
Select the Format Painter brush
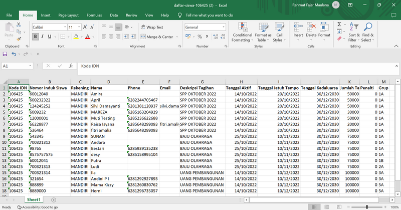pos(19,39)
